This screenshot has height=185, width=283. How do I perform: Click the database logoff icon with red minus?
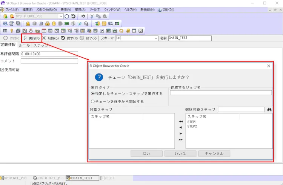12,17
